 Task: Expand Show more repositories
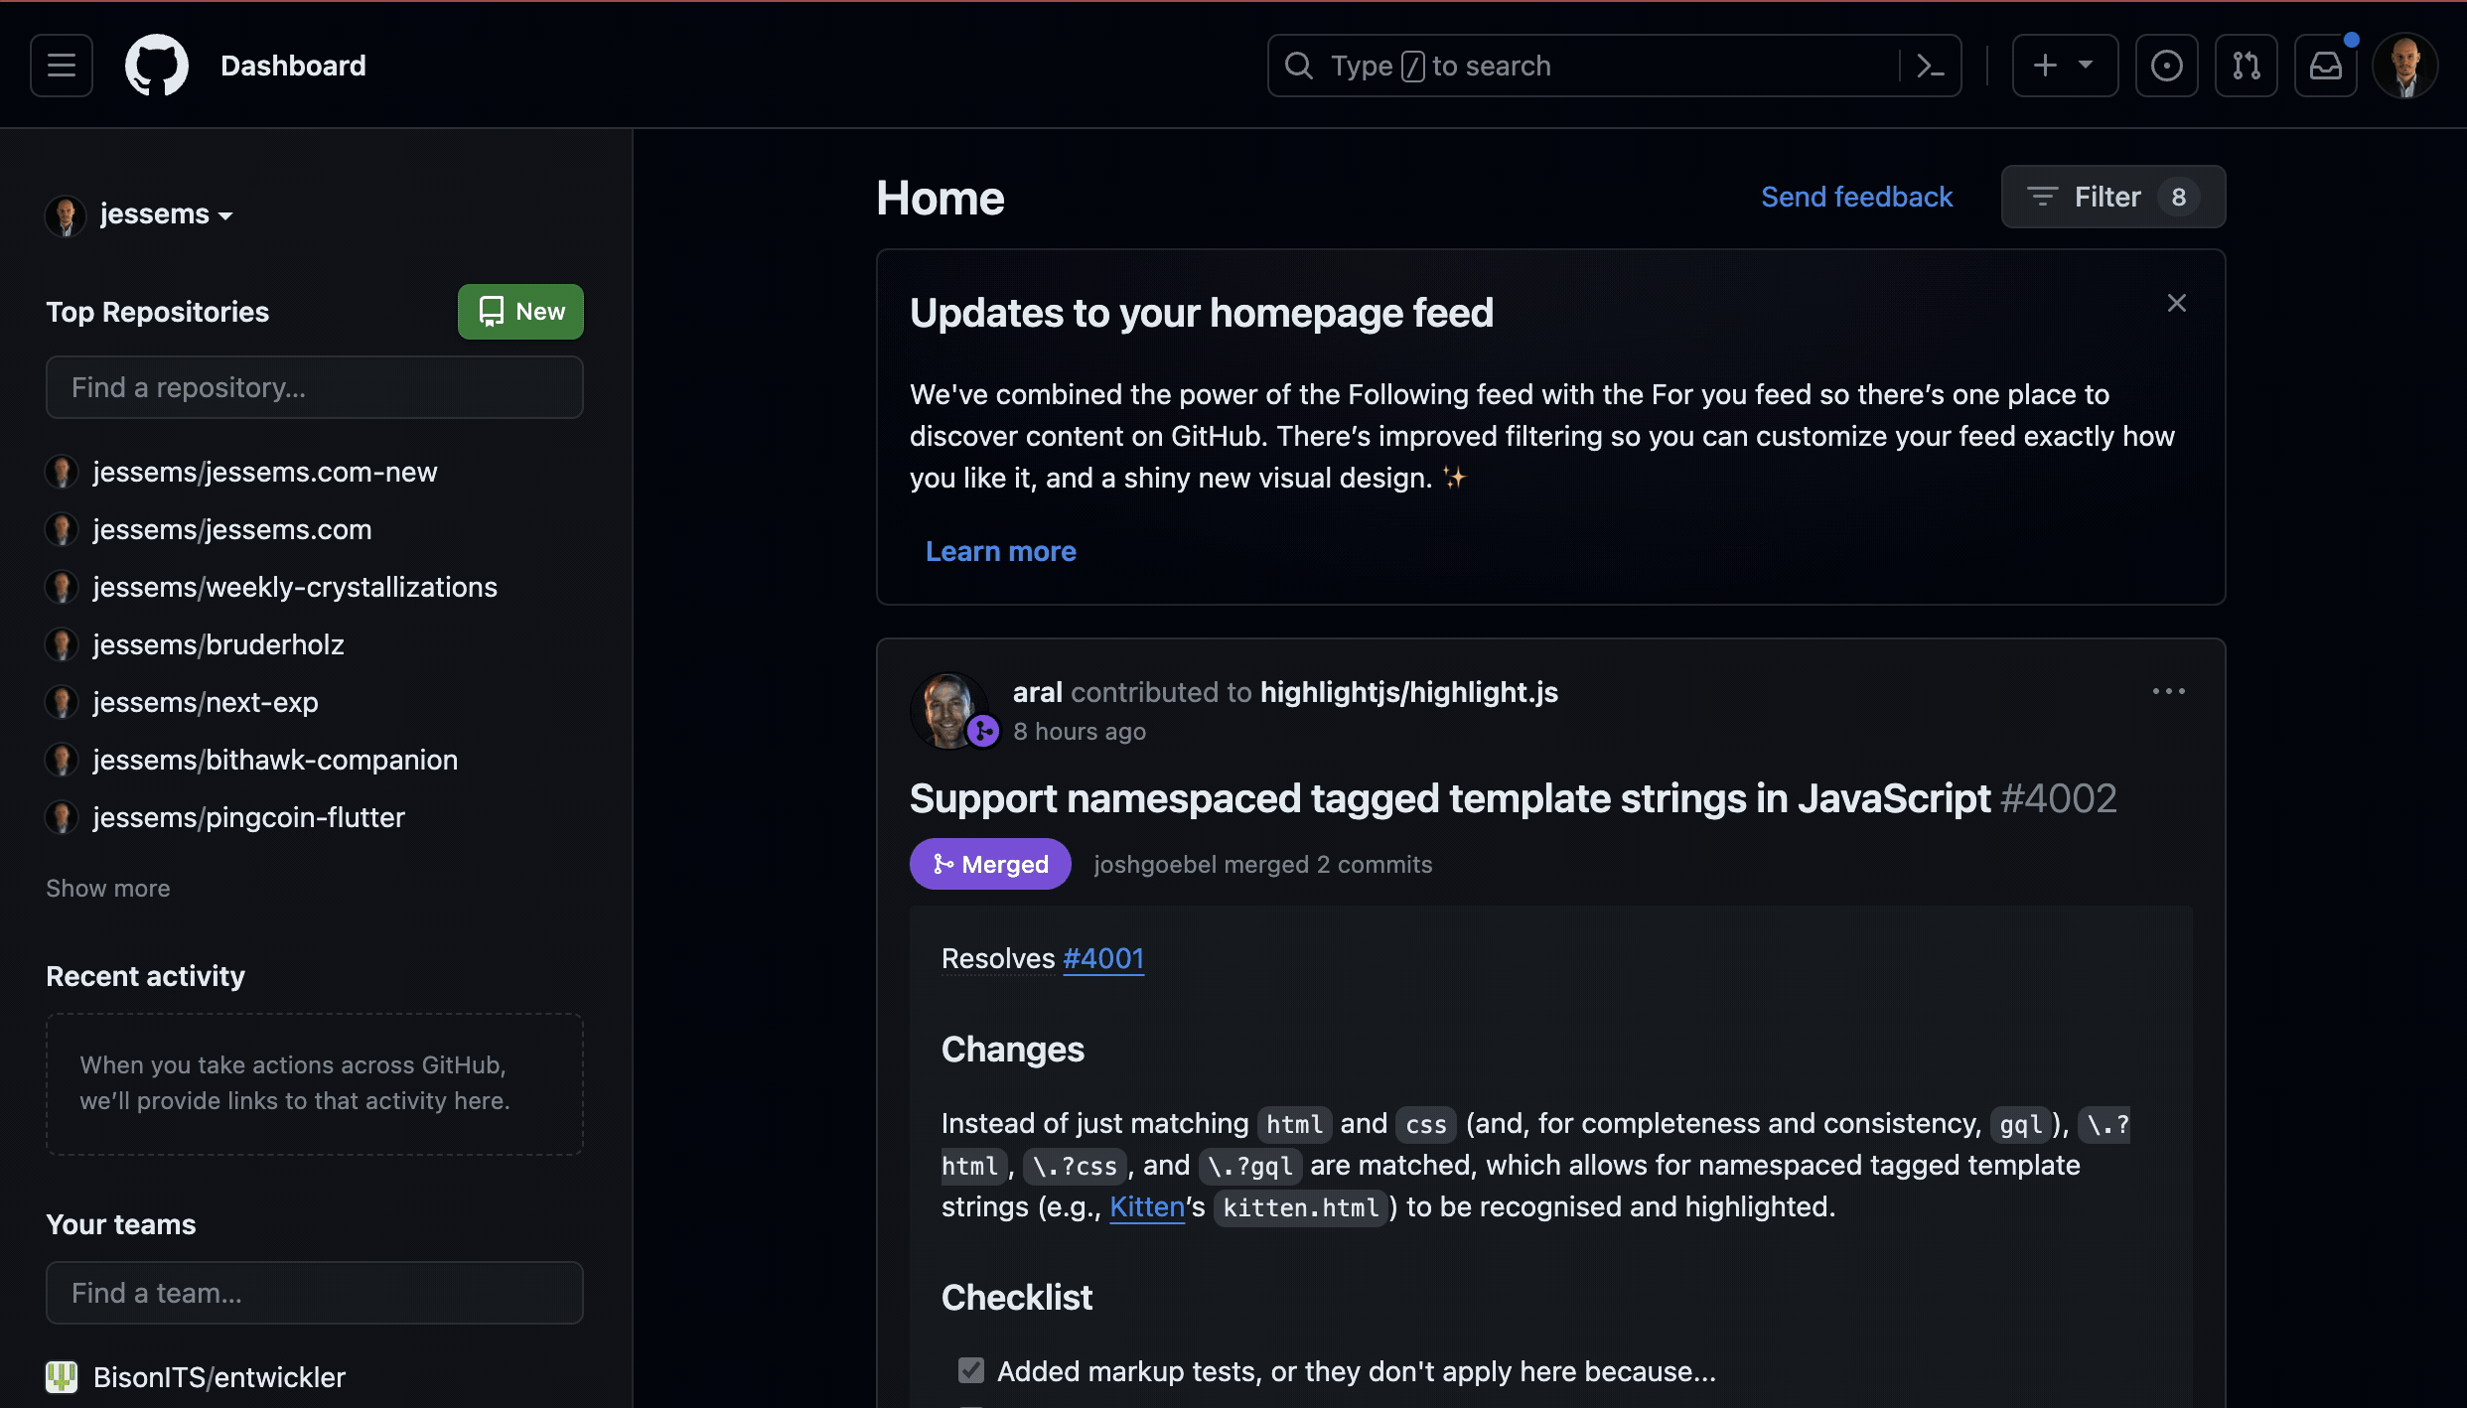click(x=108, y=889)
